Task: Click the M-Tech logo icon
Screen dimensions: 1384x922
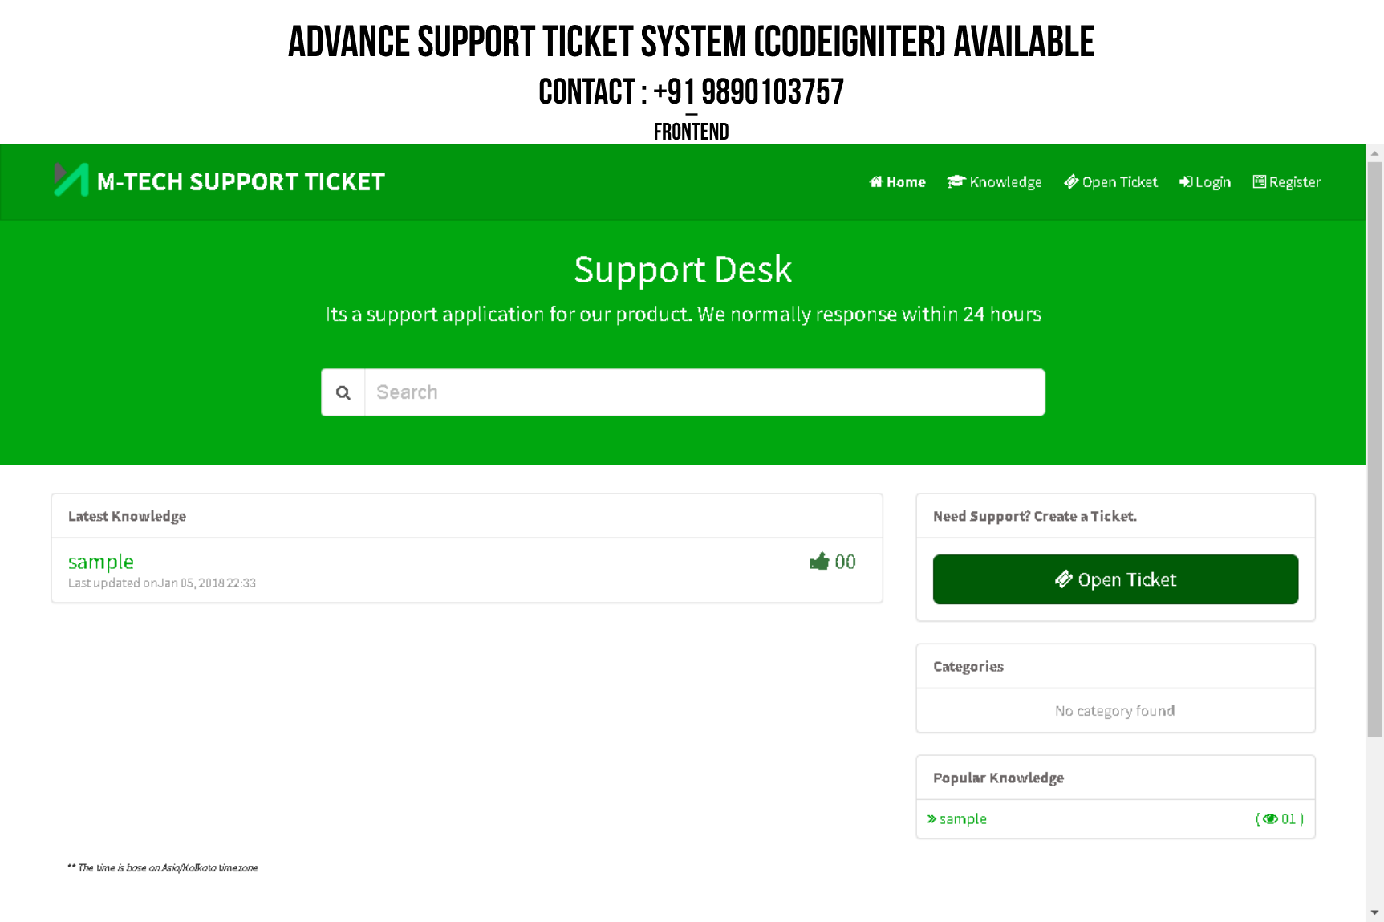Action: (x=71, y=181)
